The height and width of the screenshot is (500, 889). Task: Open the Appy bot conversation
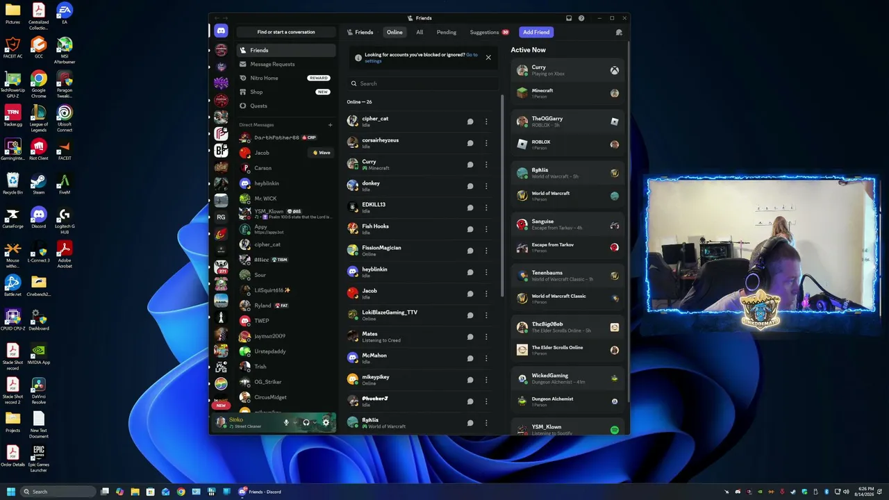pyautogui.click(x=286, y=229)
